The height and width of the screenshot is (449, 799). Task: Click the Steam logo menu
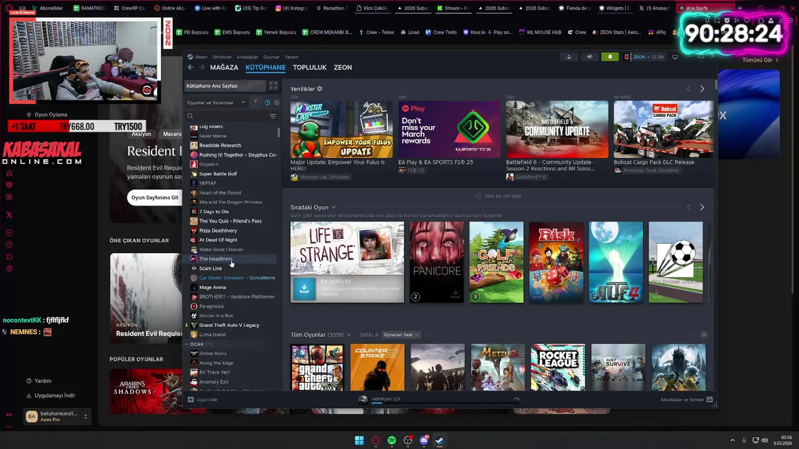pos(198,57)
